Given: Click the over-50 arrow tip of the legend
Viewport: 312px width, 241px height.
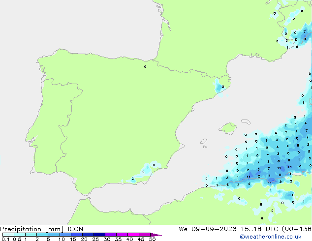Looking at the screenshot, I should click(x=156, y=235).
